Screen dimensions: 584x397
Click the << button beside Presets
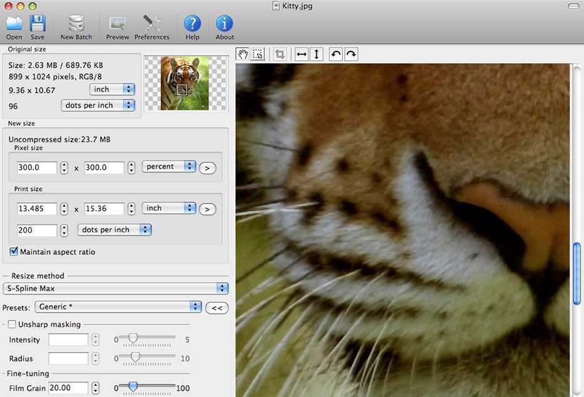point(217,307)
